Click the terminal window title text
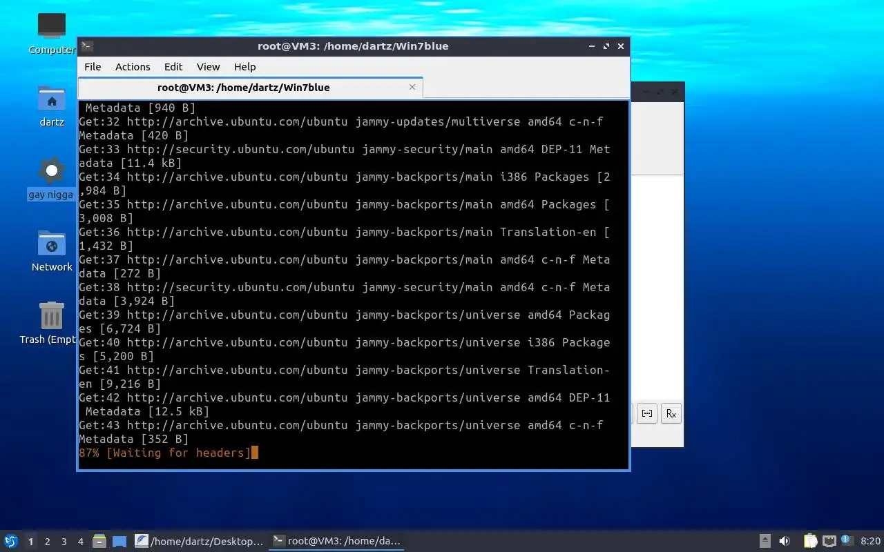Image resolution: width=884 pixels, height=552 pixels. [353, 46]
